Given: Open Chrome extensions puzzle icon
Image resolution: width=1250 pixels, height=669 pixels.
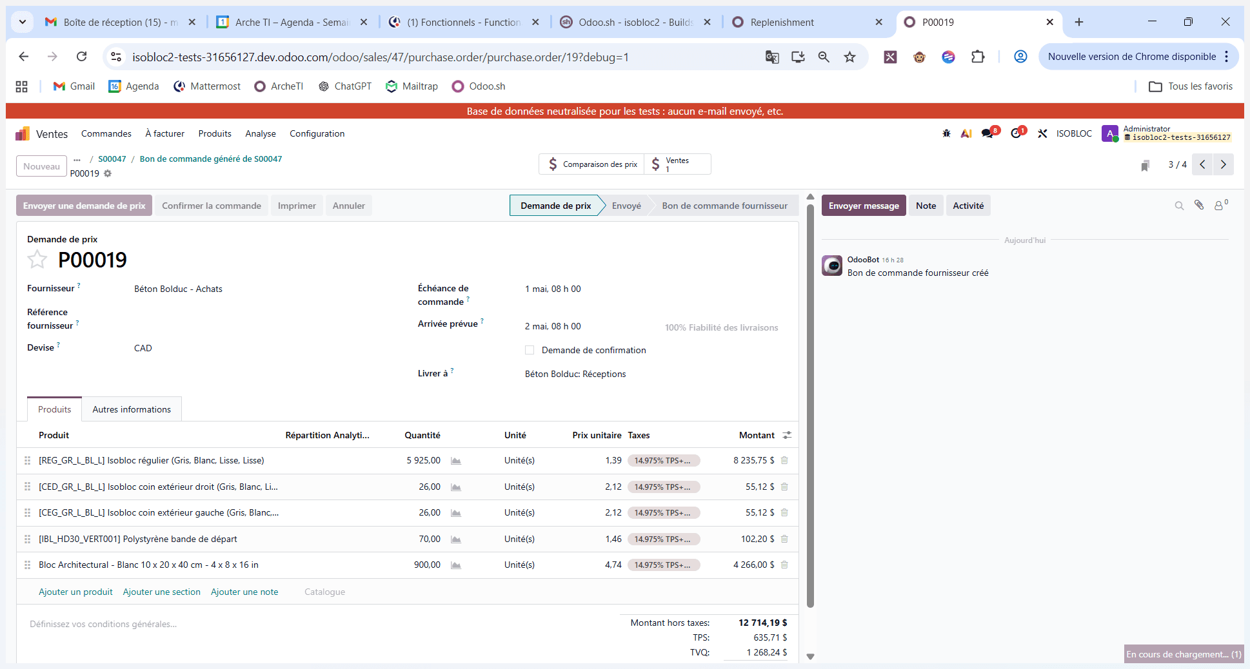Looking at the screenshot, I should tap(978, 57).
